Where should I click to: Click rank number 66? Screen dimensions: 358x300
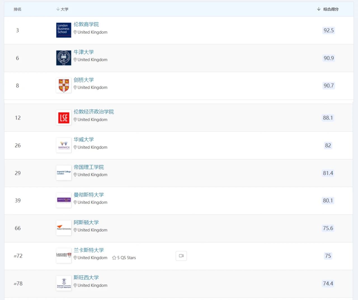(x=18, y=228)
